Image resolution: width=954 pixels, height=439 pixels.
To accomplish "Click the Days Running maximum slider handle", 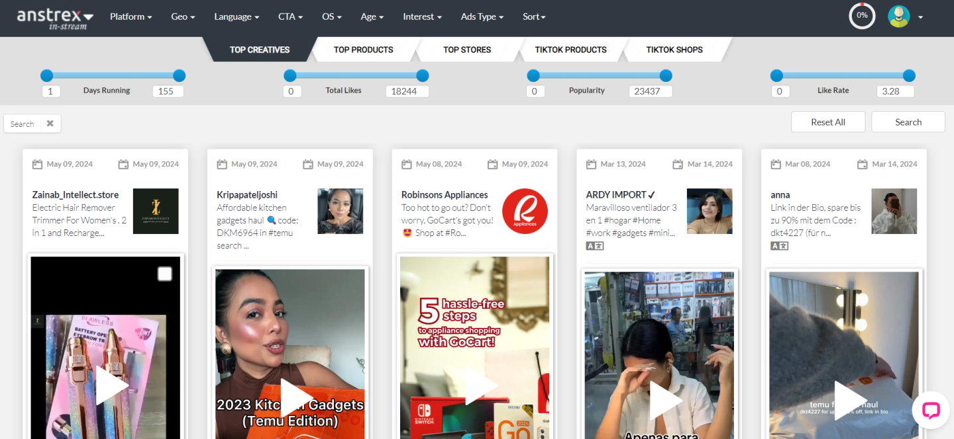I will (179, 75).
